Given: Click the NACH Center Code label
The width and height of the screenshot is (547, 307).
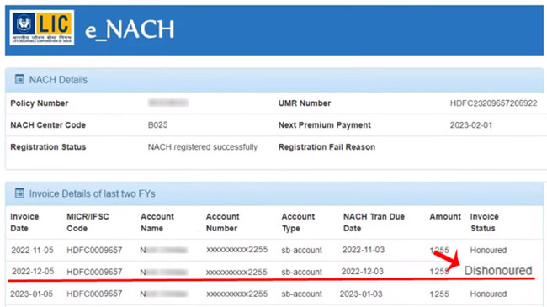Looking at the screenshot, I should [48, 124].
